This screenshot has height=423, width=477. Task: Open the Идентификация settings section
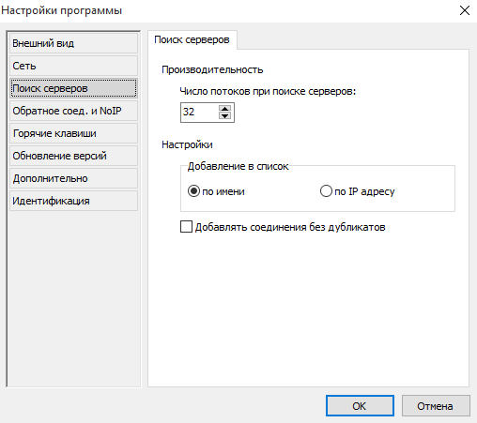pyautogui.click(x=73, y=201)
